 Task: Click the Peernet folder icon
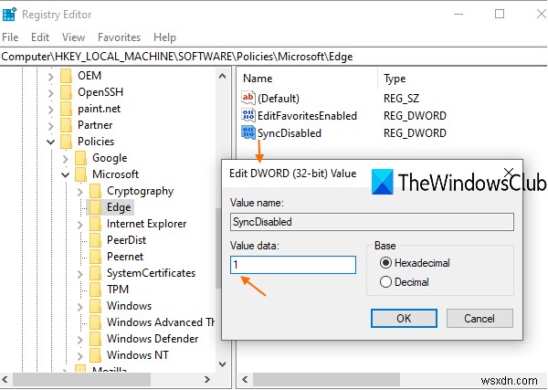click(95, 257)
